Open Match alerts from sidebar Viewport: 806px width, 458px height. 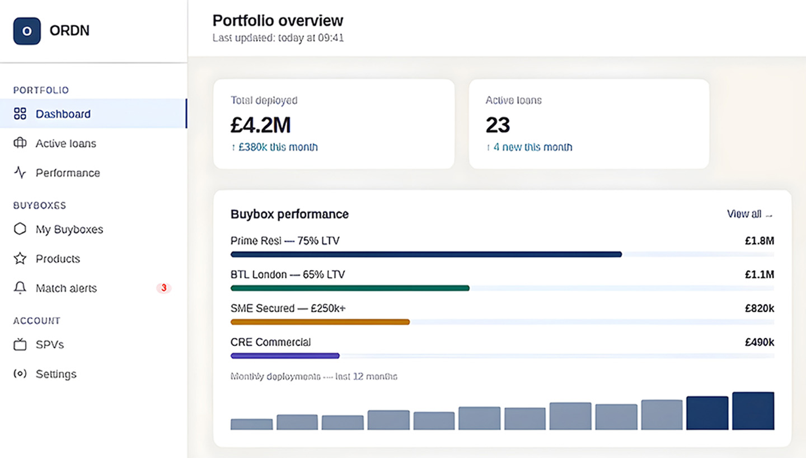[x=93, y=288]
